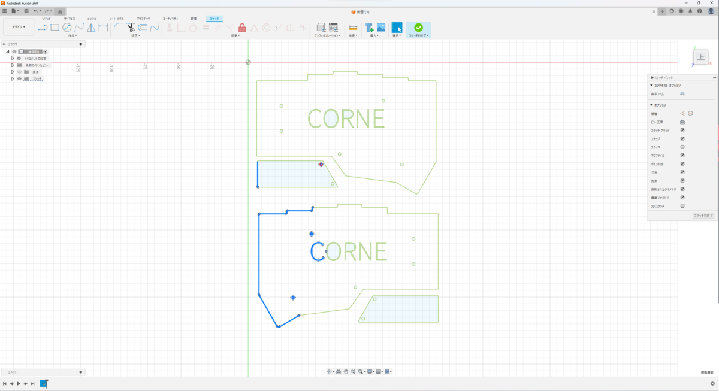Click the Insert canvas image icon

[381, 28]
